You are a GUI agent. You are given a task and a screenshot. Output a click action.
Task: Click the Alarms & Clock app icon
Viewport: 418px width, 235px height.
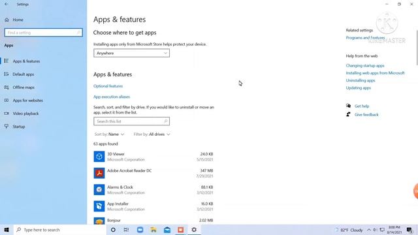[99, 189]
